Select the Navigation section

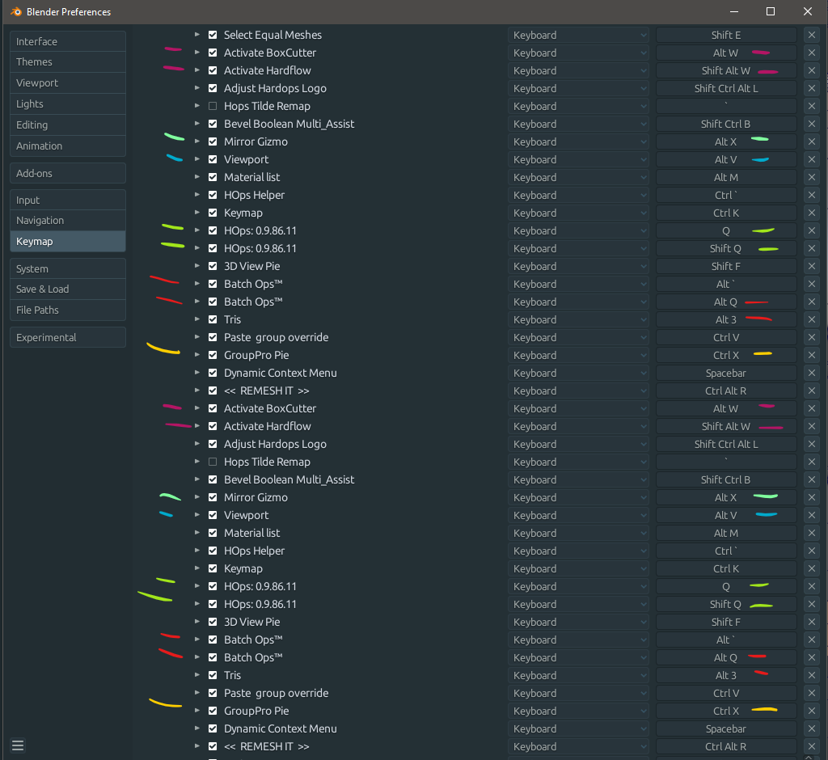pos(68,220)
